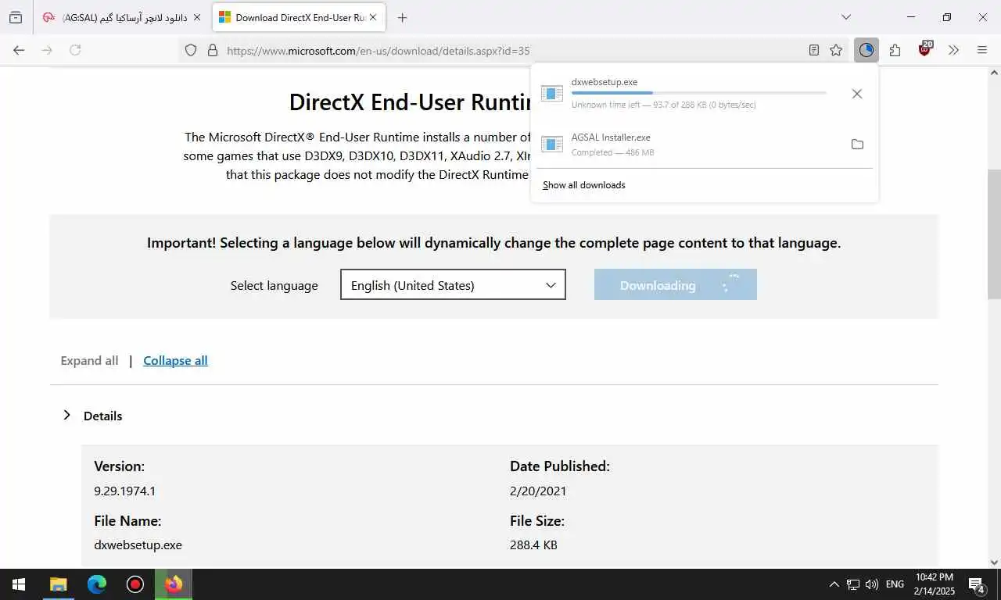Open Firefox application menu
Image resolution: width=1001 pixels, height=600 pixels.
pyautogui.click(x=982, y=50)
